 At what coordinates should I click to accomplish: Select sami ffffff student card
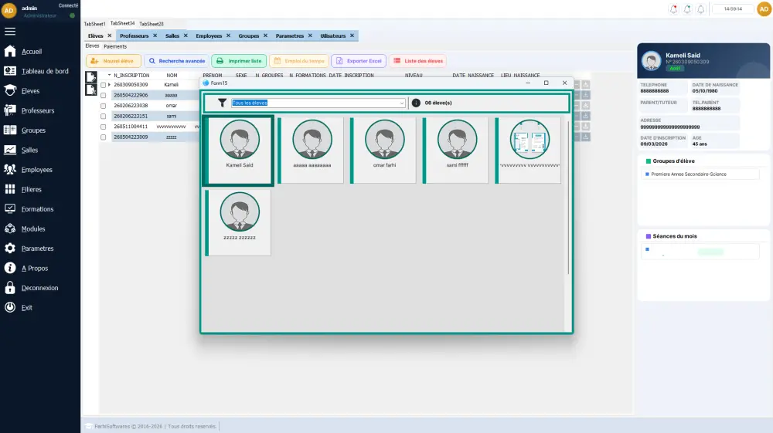tap(457, 151)
